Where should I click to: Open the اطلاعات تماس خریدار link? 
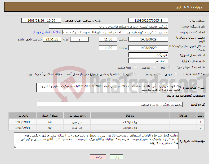pos(47,32)
